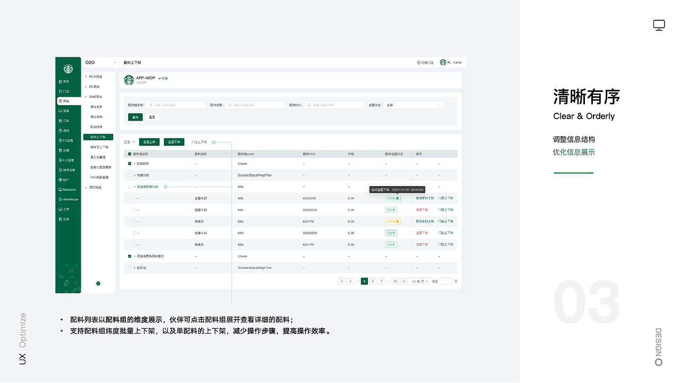The width and height of the screenshot is (680, 383).
Task: Open otherflouer in the green sidebar
Action: pos(68,199)
